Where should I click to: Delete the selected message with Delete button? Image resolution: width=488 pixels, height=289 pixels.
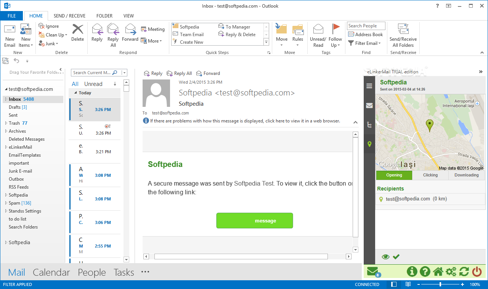[77, 33]
